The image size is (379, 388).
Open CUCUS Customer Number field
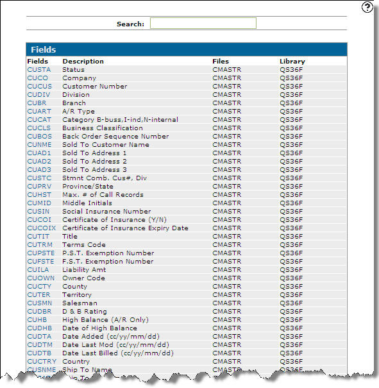[x=40, y=87]
